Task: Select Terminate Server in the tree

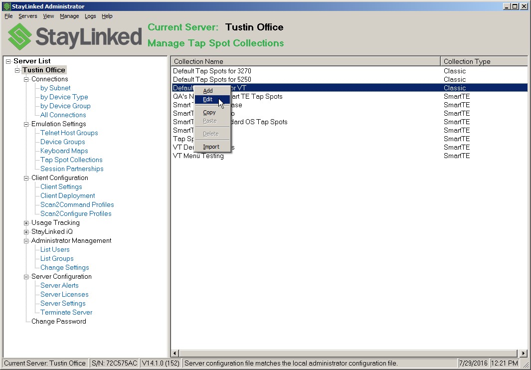Action: (x=66, y=313)
